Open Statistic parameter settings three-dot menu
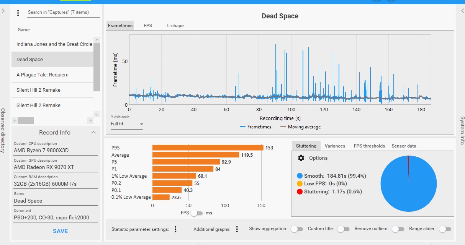Viewport: 465px width, 245px height. pos(175,229)
